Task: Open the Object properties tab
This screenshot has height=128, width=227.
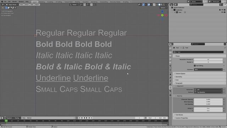Action: (170, 74)
